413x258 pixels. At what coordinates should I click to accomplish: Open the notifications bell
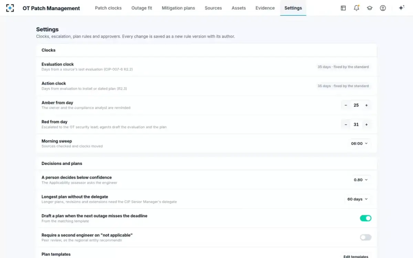(x=357, y=8)
